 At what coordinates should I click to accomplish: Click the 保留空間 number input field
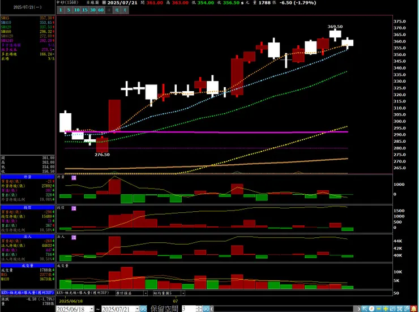(189, 309)
